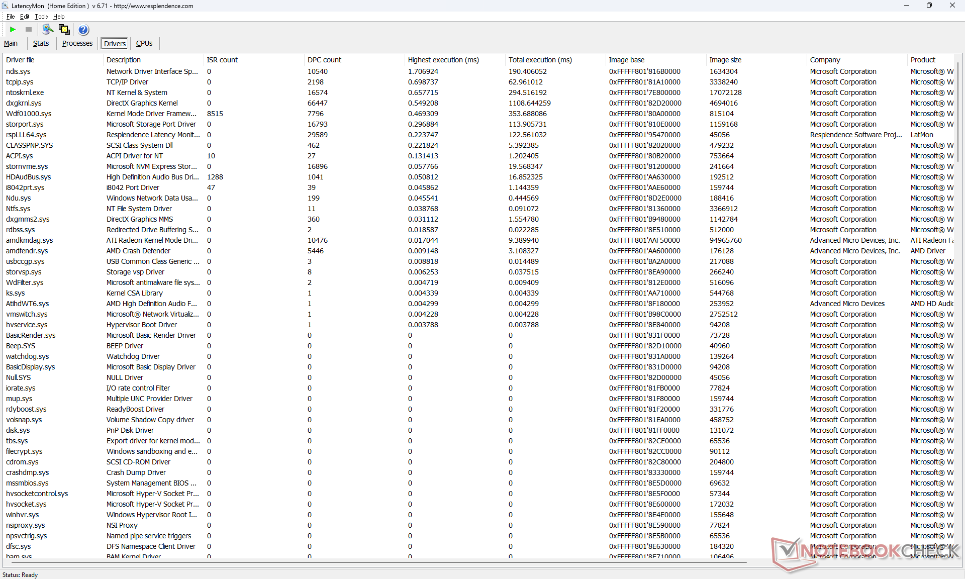Sort by Highest execution (ms) column header
The image size is (965, 579).
(443, 60)
